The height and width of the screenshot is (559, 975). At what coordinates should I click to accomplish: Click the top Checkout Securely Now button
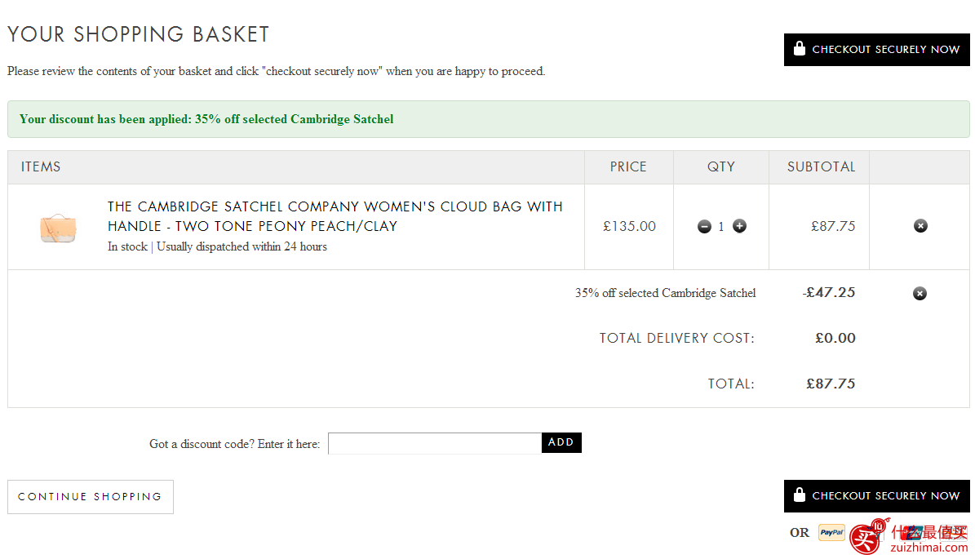tap(877, 50)
